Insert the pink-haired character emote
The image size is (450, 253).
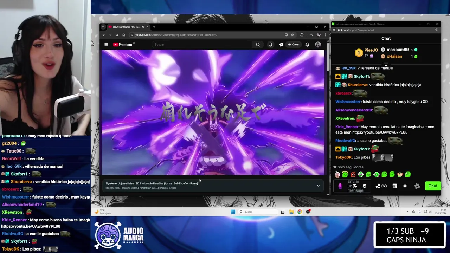pyautogui.click(x=337, y=174)
